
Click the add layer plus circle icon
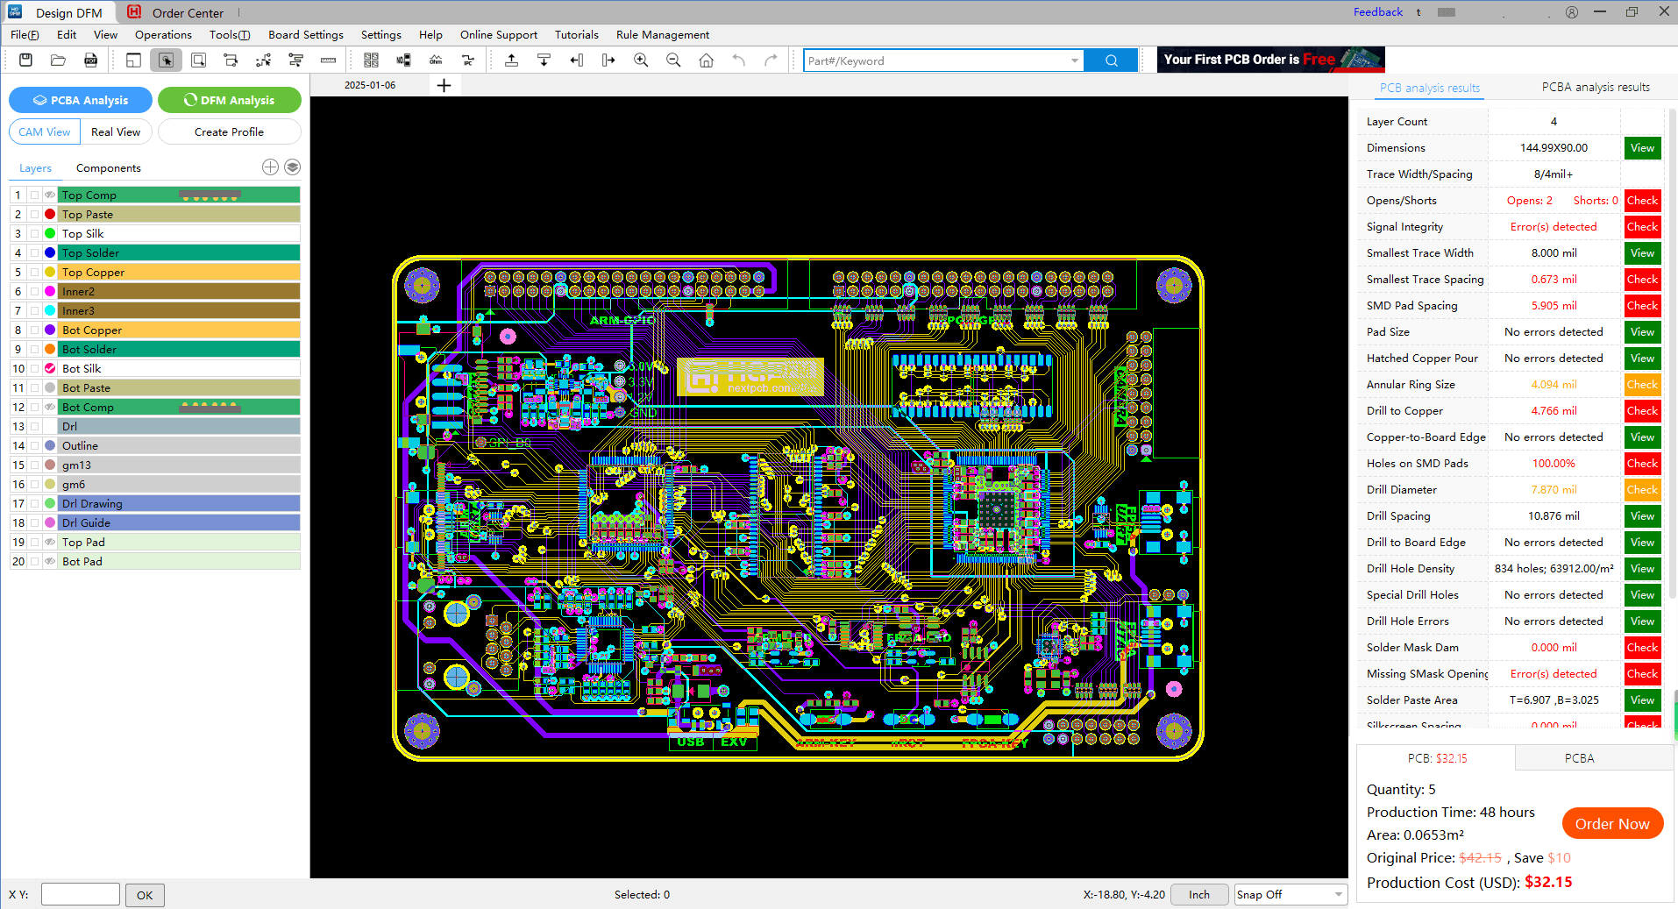[270, 167]
